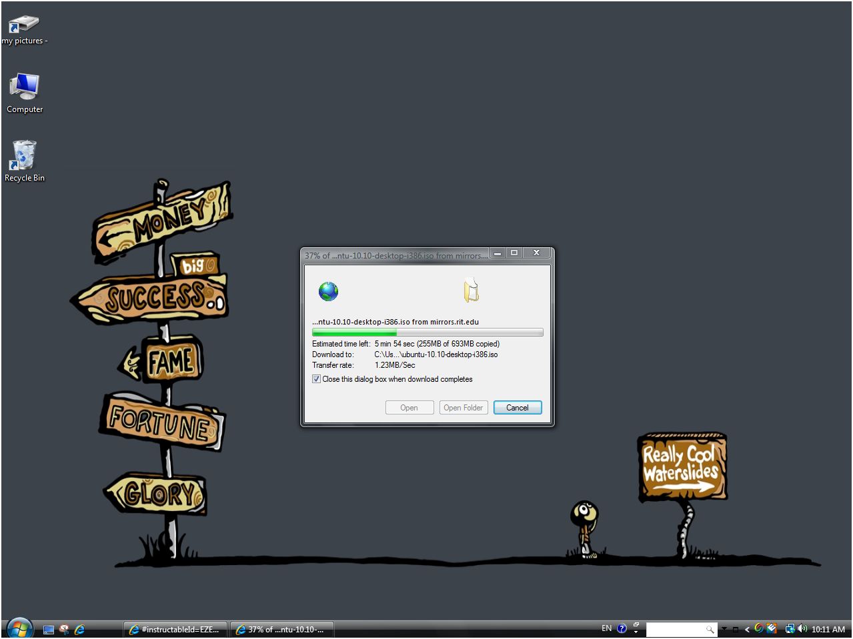Uncheck 'Close this dialog box when download completes'

316,379
